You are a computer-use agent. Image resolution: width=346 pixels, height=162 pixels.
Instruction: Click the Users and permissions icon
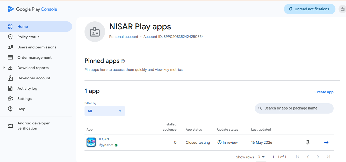[x=10, y=47]
